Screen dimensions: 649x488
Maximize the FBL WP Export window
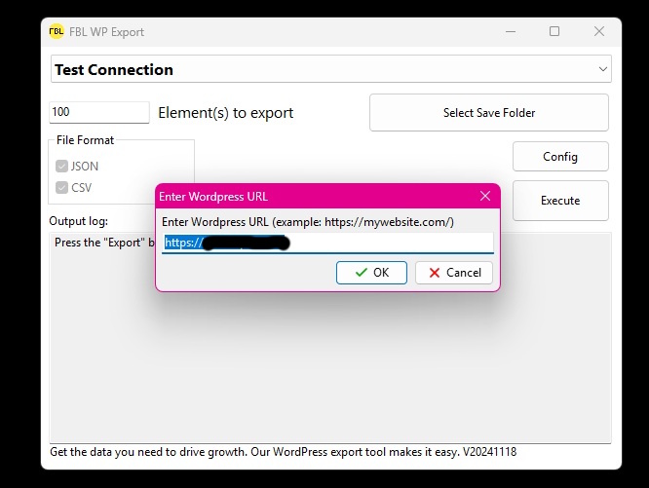tap(554, 31)
